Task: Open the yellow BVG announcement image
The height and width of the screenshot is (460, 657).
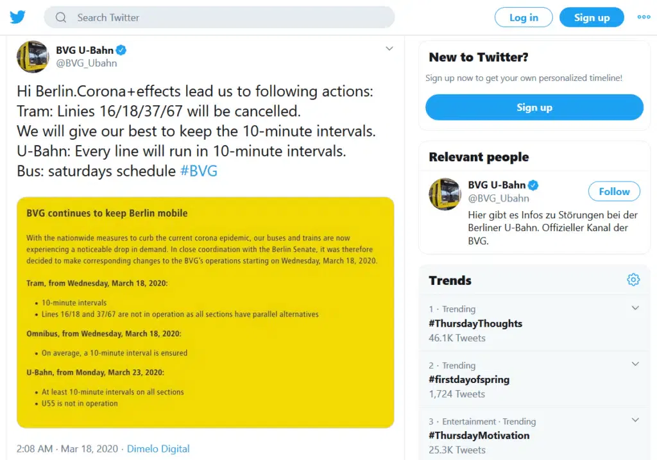Action: [205, 312]
